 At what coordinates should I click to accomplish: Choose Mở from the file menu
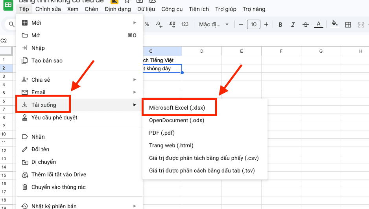pyautogui.click(x=79, y=35)
